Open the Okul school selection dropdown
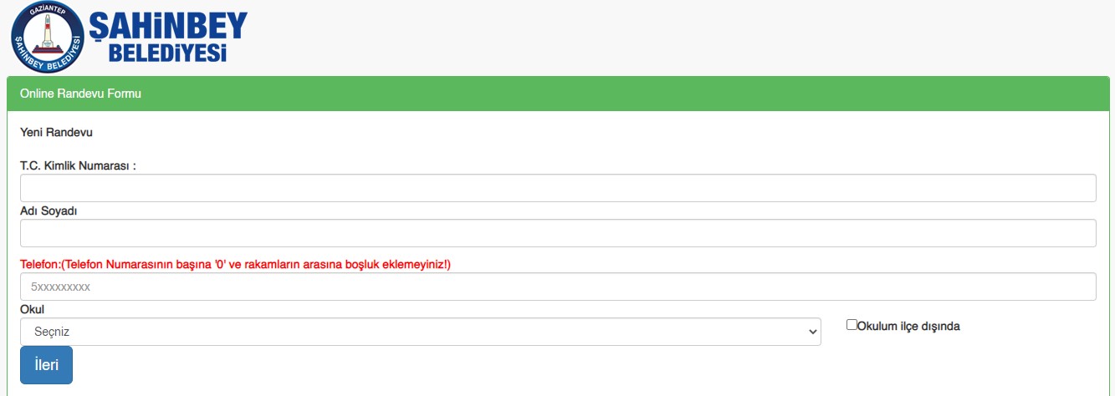1115x396 pixels. [x=418, y=332]
